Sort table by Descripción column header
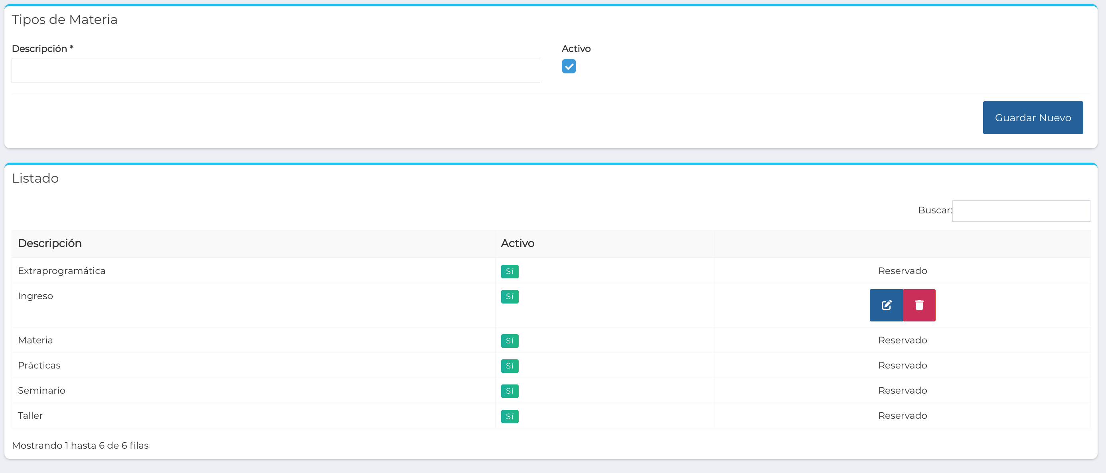Viewport: 1106px width, 473px height. tap(50, 243)
